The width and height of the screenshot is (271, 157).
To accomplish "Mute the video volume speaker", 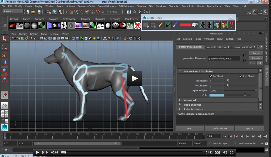I will click(x=225, y=152).
